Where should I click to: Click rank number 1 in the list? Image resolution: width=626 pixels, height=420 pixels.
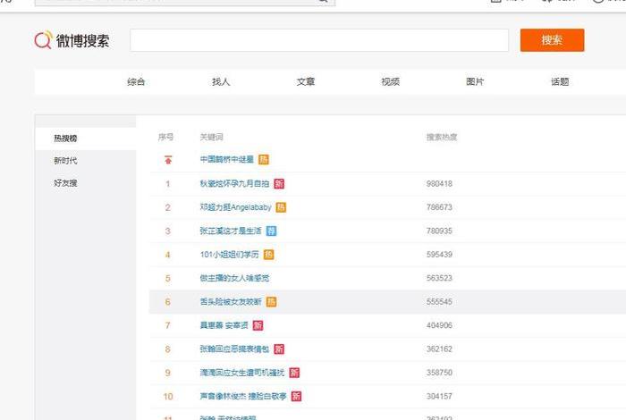[x=168, y=184]
